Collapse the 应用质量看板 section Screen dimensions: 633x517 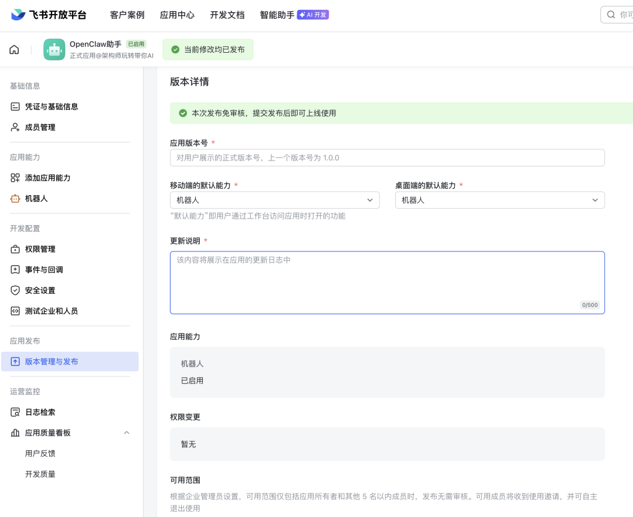[127, 433]
